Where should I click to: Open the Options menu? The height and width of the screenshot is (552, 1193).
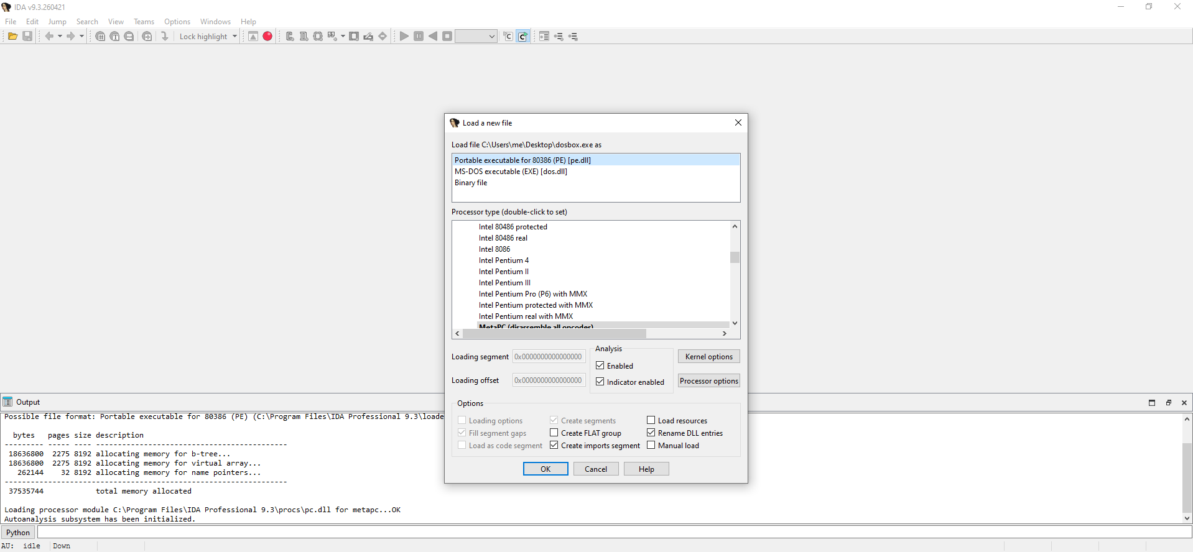(177, 21)
